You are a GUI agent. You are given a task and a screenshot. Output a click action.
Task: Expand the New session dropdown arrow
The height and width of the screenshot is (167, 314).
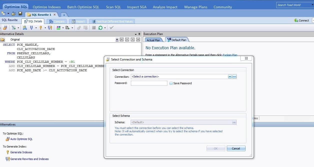[x=8, y=13]
